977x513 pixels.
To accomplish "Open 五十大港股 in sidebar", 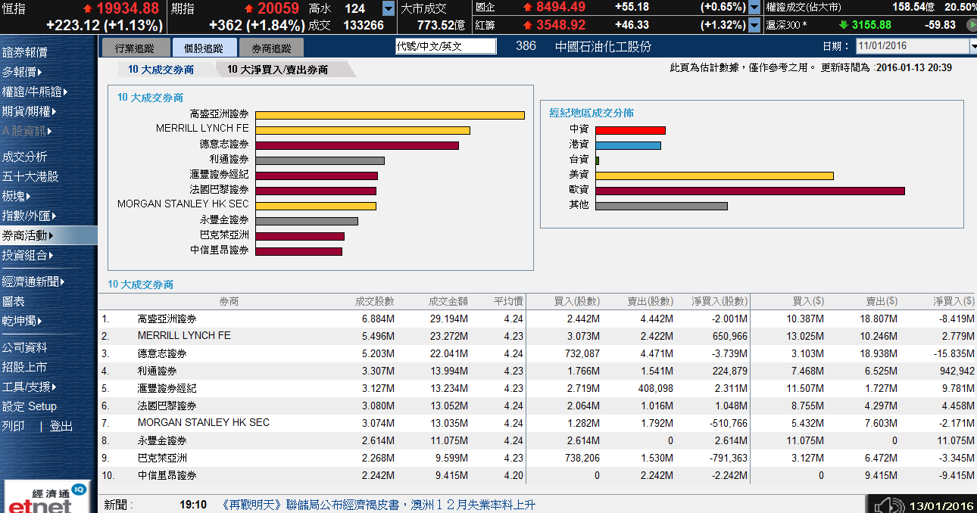I will pos(30,177).
